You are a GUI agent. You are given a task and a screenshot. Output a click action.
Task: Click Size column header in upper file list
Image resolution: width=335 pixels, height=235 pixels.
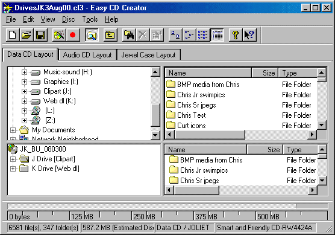(265, 73)
